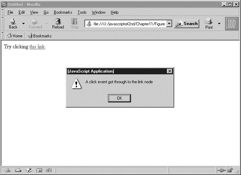Open Address Book status bar icon
The image size is (241, 175).
click(39, 170)
